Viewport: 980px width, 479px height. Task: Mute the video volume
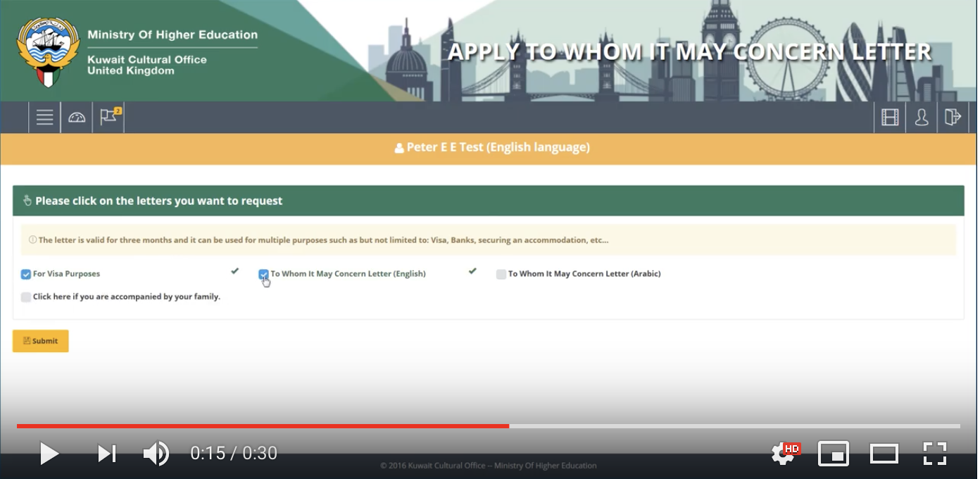(x=156, y=453)
